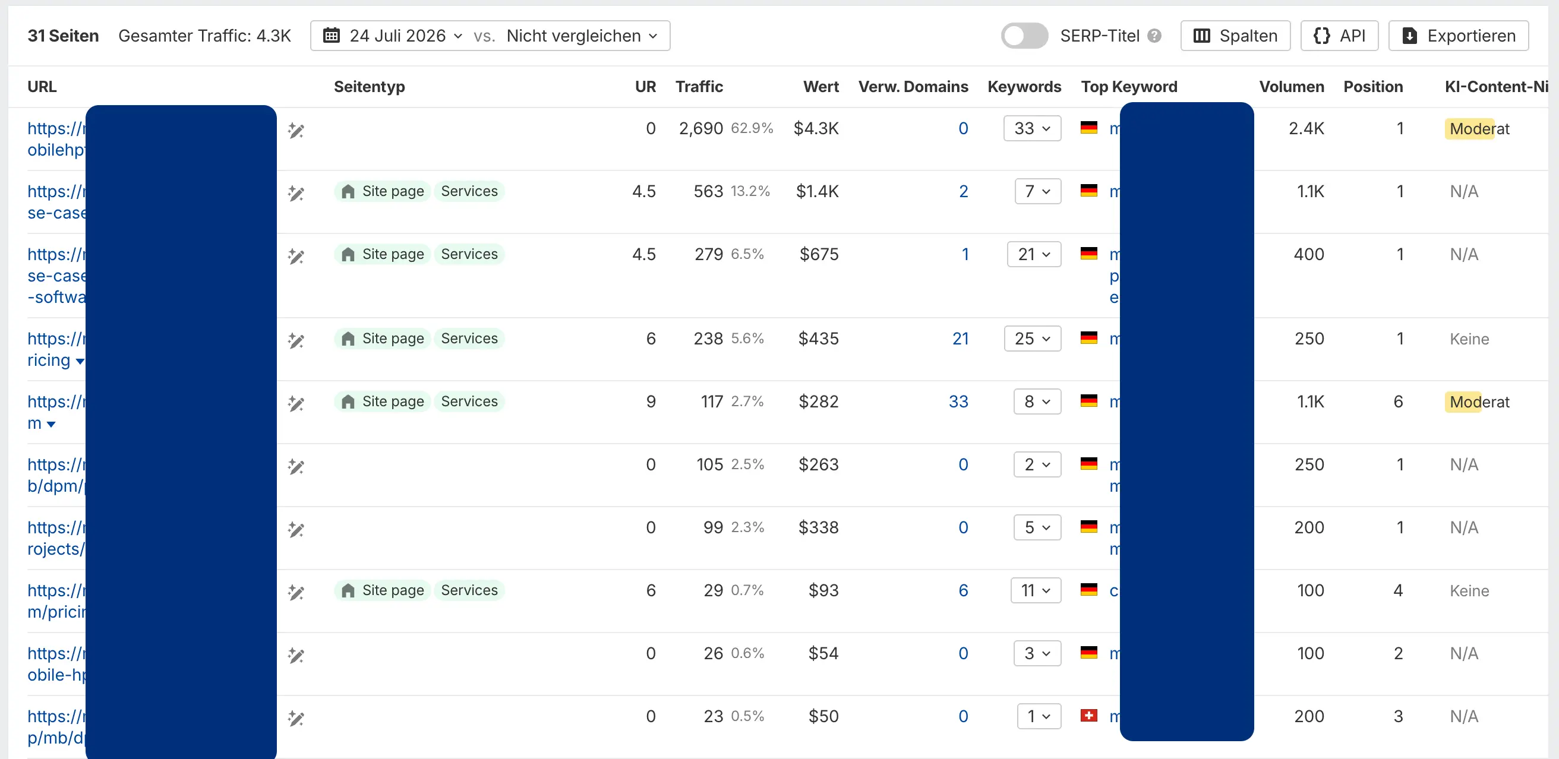Screen dimensions: 1559x759
Task: Expand the 2 keywords dropdown
Action: (x=1037, y=464)
